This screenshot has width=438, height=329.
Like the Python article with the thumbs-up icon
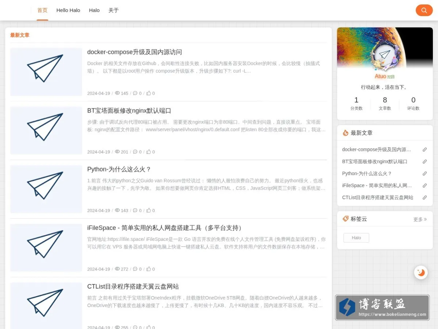pos(149,210)
